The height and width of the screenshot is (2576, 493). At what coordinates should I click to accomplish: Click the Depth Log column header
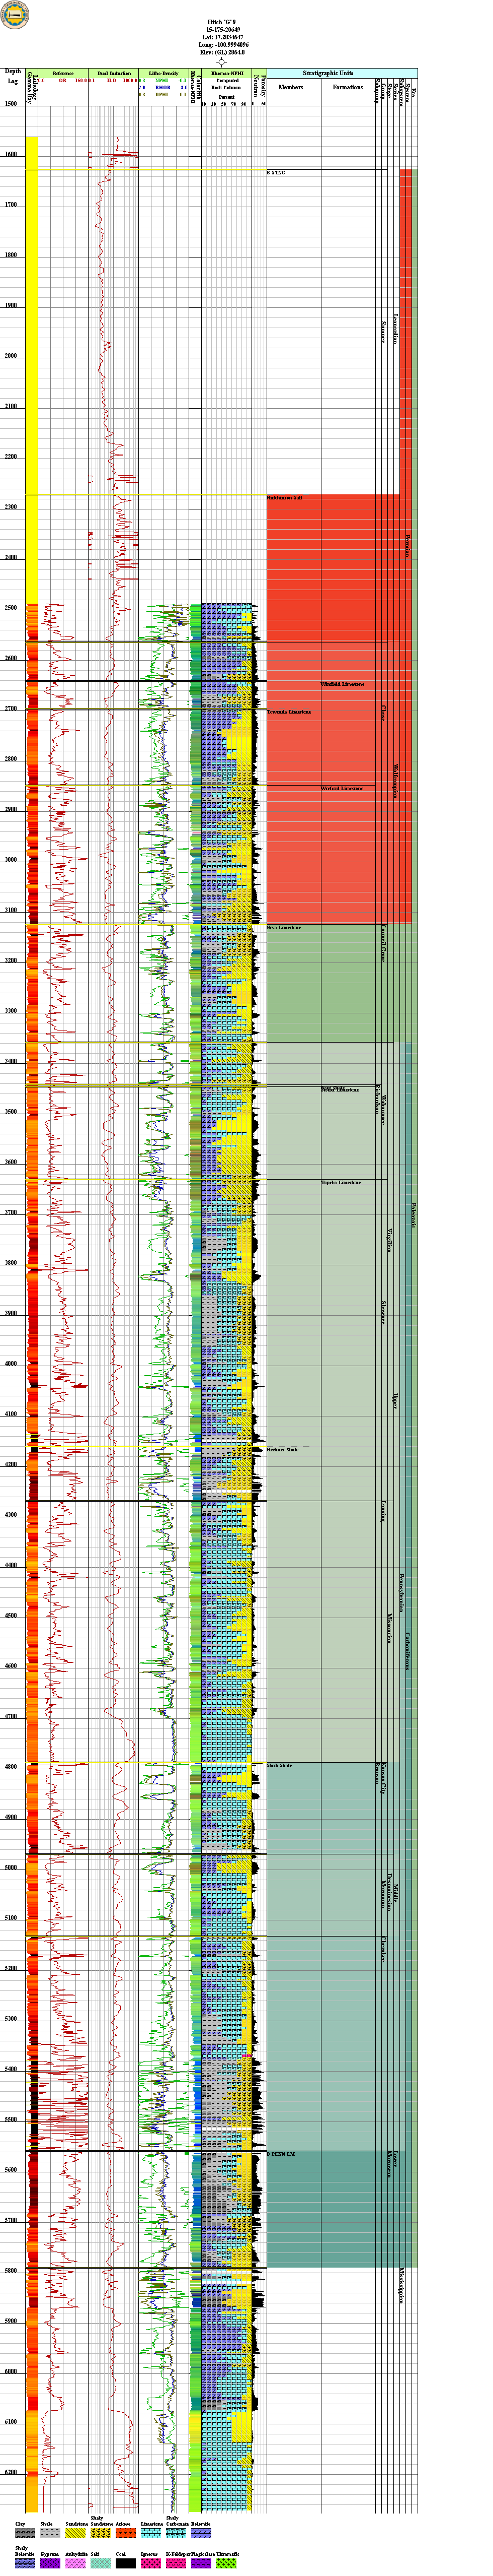coord(13,75)
